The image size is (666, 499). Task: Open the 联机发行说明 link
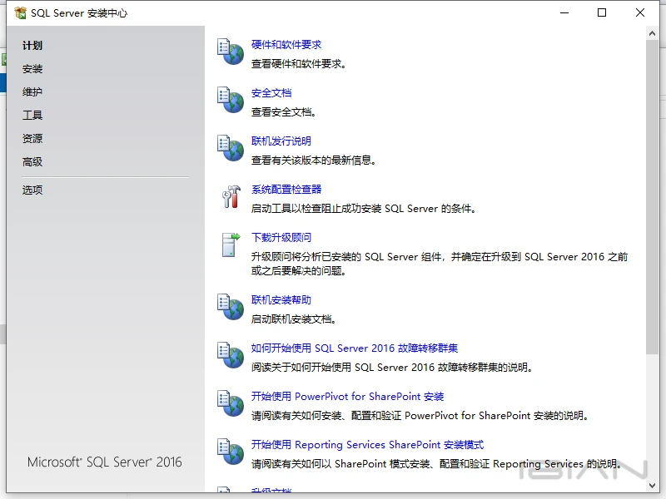281,141
